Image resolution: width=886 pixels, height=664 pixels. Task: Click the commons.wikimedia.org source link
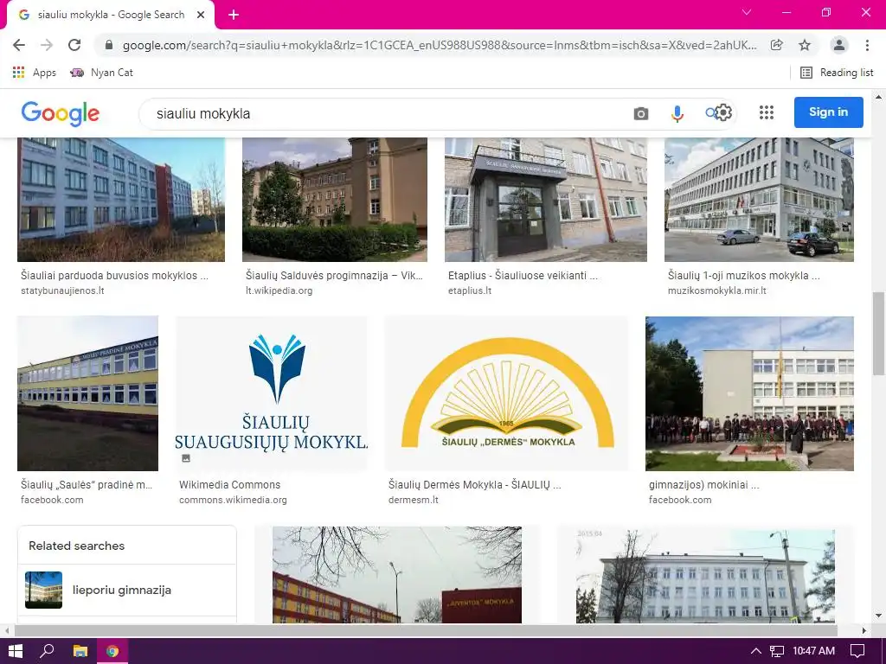233,500
